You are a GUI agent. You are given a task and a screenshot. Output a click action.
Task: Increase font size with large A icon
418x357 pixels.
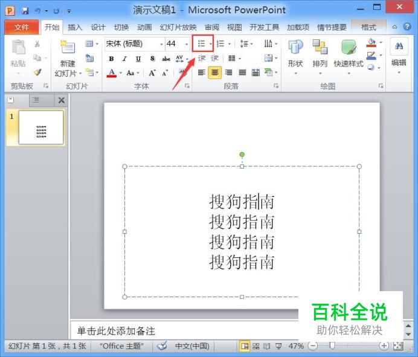[152, 72]
